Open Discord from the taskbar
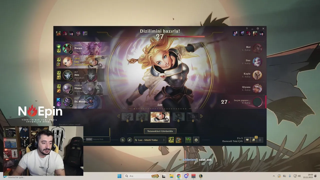The image size is (320, 180). coord(186,176)
